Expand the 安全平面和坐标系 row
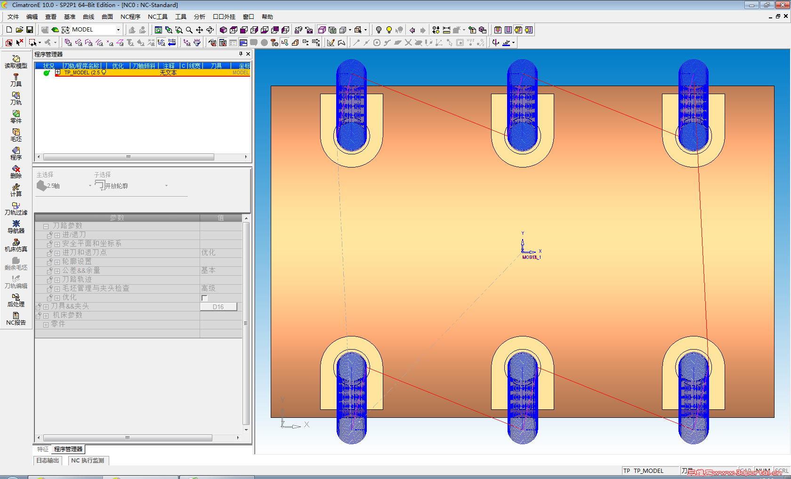Screen dimensions: 791x479 click(57, 244)
